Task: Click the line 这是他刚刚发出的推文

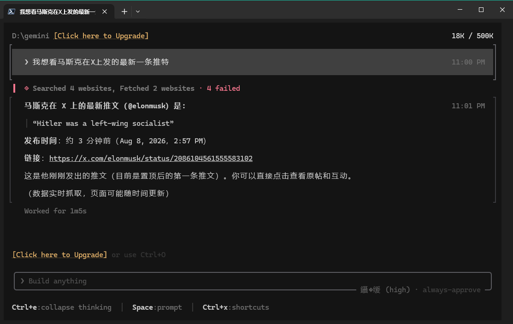Action: point(189,176)
